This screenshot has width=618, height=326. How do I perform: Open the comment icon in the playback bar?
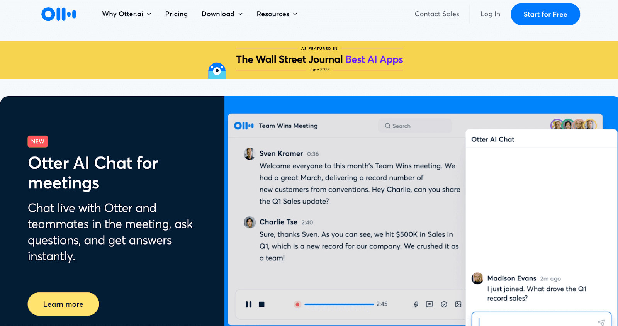coord(430,304)
